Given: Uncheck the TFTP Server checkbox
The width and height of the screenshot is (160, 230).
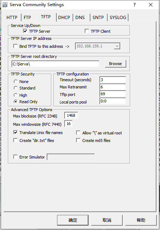Looking at the screenshot, I should click(25, 31).
